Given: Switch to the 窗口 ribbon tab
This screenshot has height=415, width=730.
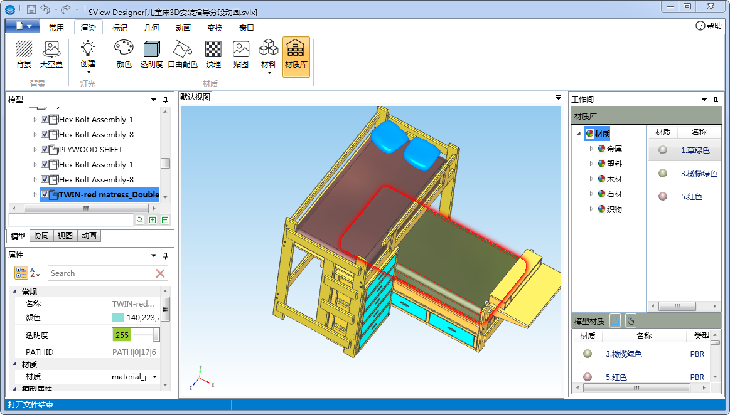Looking at the screenshot, I should [246, 28].
